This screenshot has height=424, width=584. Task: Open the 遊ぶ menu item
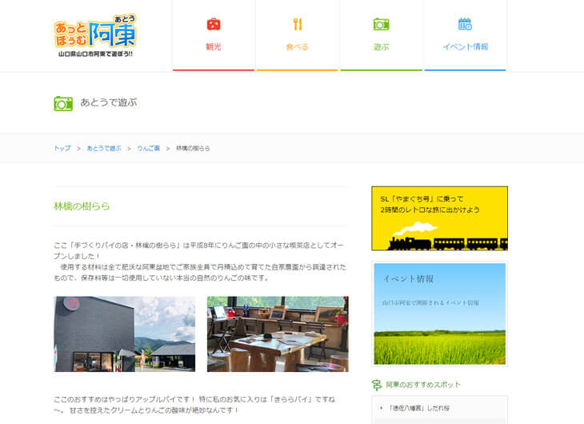[381, 35]
